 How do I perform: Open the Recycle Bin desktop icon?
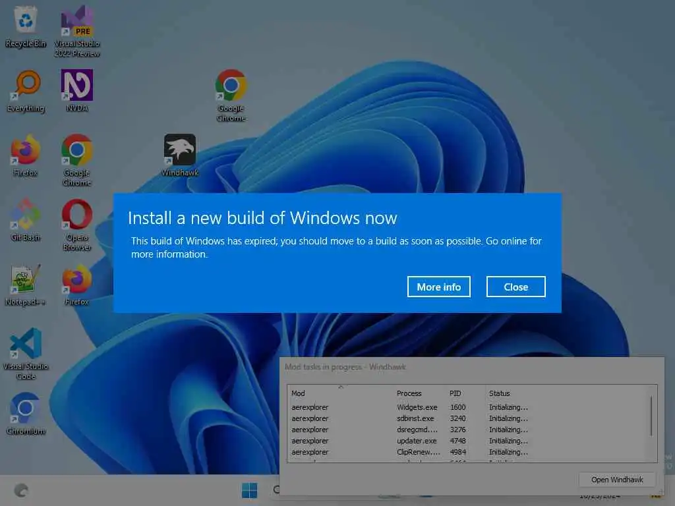pyautogui.click(x=26, y=26)
